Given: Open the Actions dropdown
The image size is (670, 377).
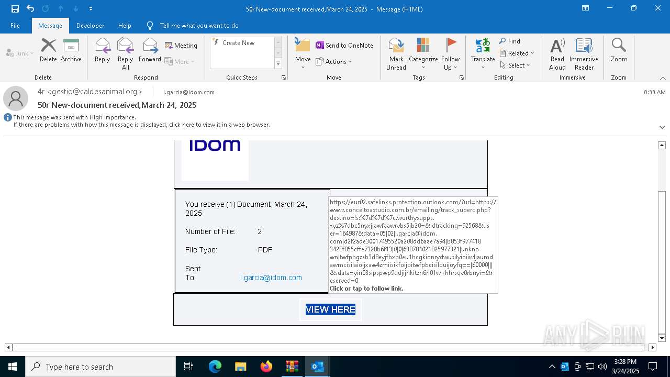Looking at the screenshot, I should click(x=334, y=61).
